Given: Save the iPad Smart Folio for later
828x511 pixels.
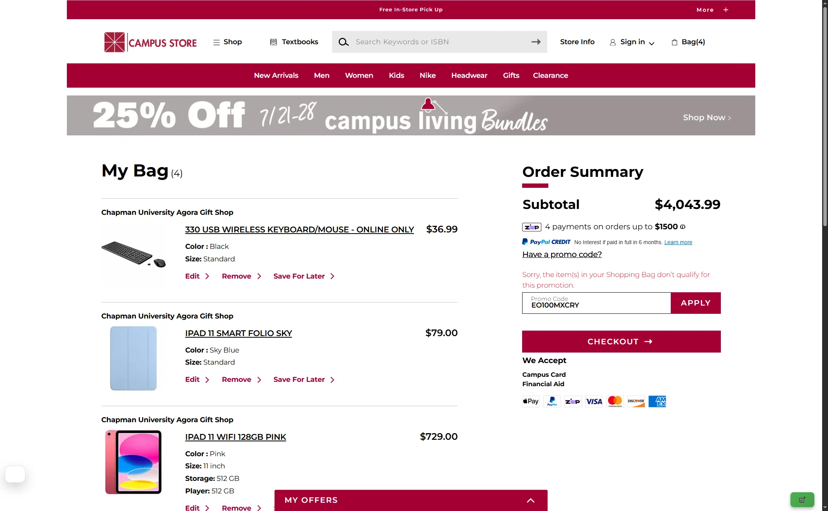Looking at the screenshot, I should coord(304,380).
